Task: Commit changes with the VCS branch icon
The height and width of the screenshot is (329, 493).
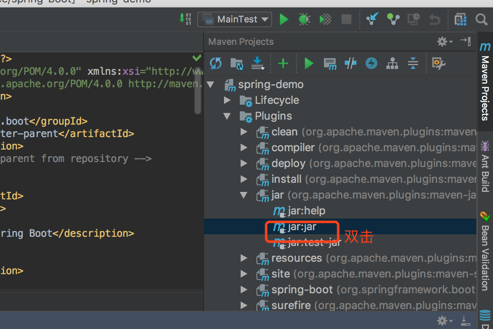Action: coord(393,19)
